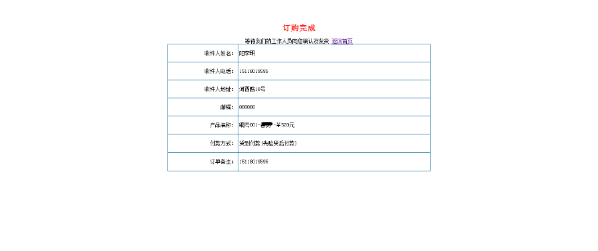Click the number in 订单备注 row

[x=254, y=162]
